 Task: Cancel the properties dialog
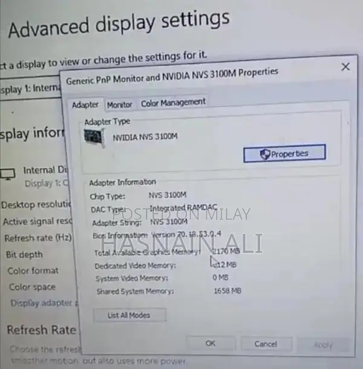pyautogui.click(x=266, y=344)
